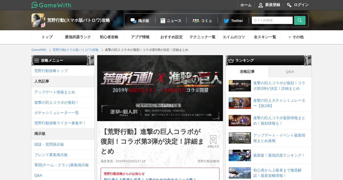The image size is (343, 180).
Task: Click the ログイン link
Action: click(x=301, y=5)
